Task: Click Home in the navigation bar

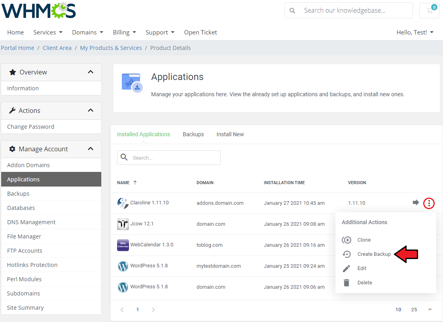Action: pos(15,32)
